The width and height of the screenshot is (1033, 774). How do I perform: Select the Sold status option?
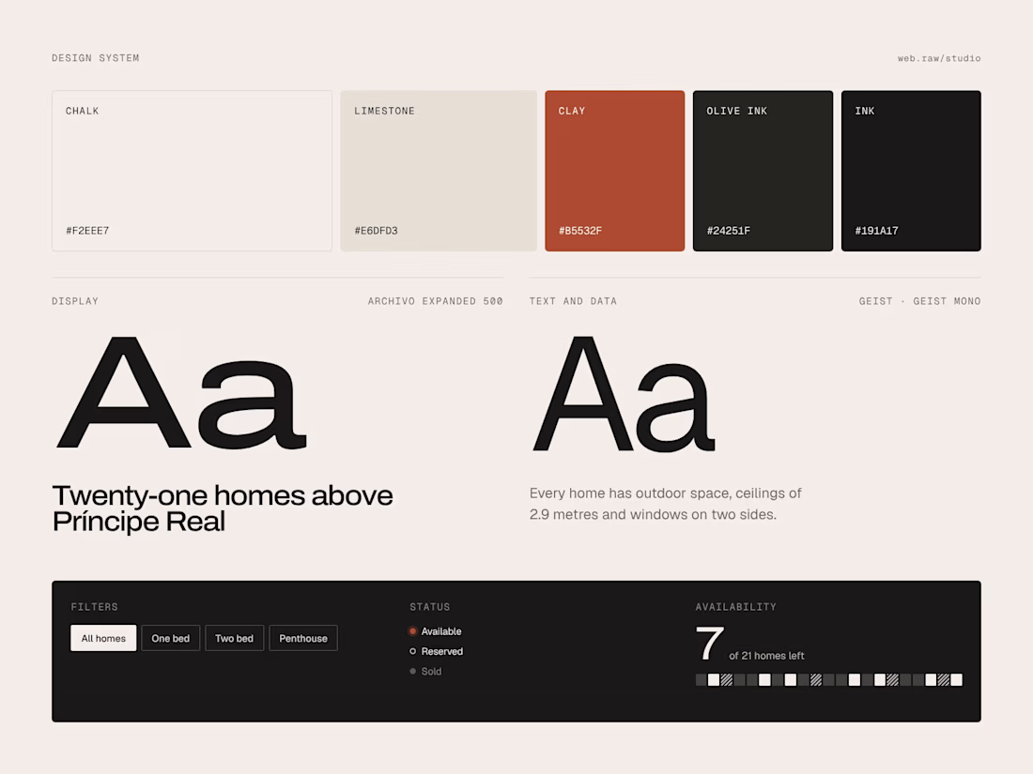(425, 672)
